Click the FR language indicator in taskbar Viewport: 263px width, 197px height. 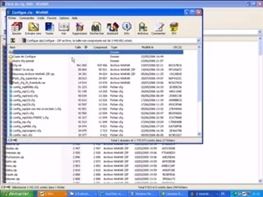pyautogui.click(x=223, y=194)
